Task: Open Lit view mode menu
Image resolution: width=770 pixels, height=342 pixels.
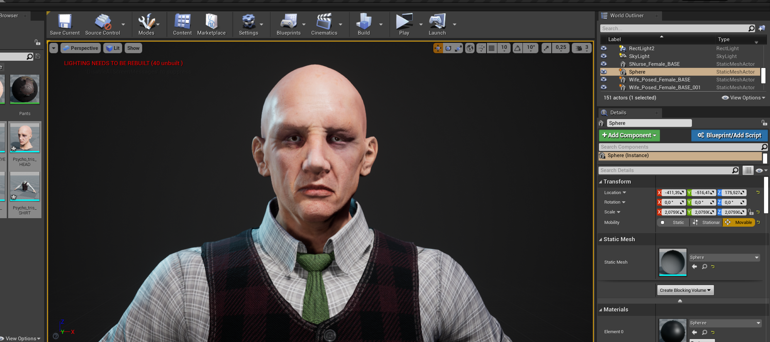Action: coord(113,48)
